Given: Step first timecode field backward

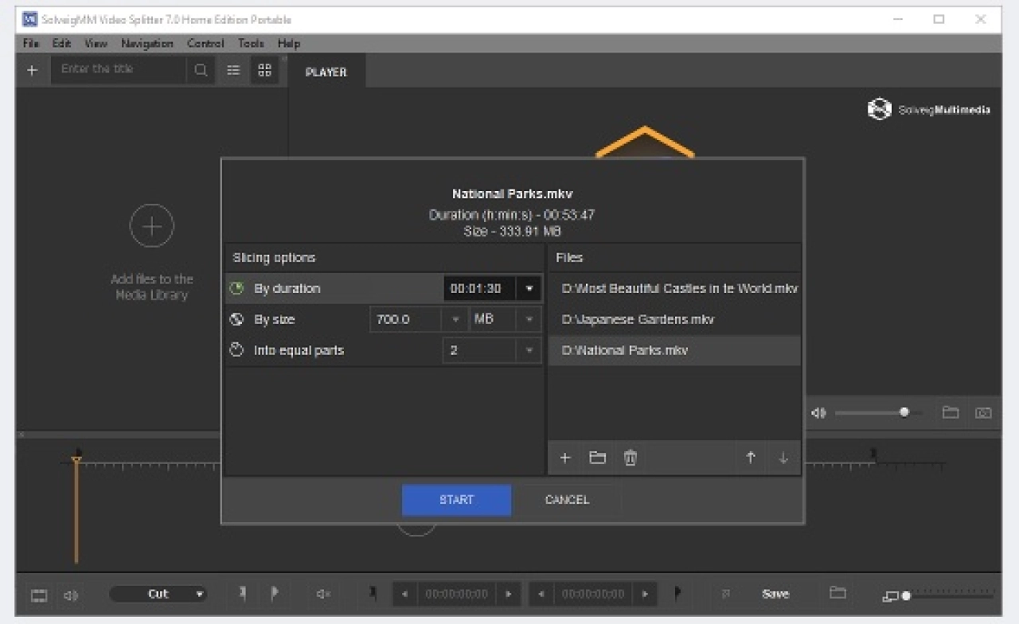Looking at the screenshot, I should (x=405, y=594).
